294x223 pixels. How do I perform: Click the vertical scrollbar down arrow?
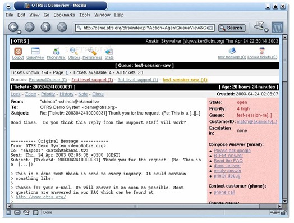(284, 201)
